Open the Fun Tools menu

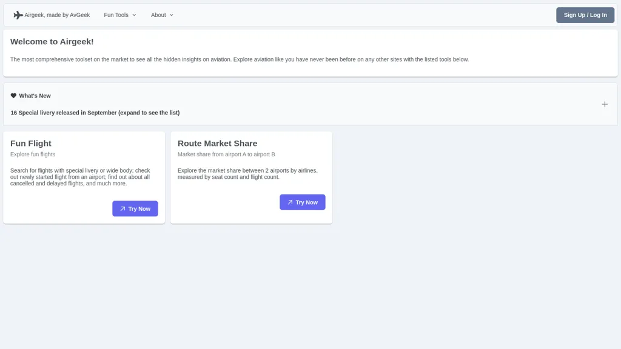pos(116,15)
